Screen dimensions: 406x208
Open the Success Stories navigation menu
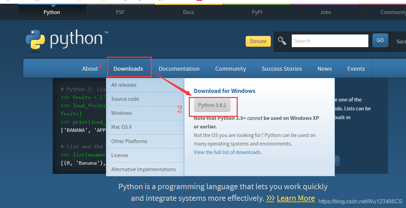click(282, 69)
